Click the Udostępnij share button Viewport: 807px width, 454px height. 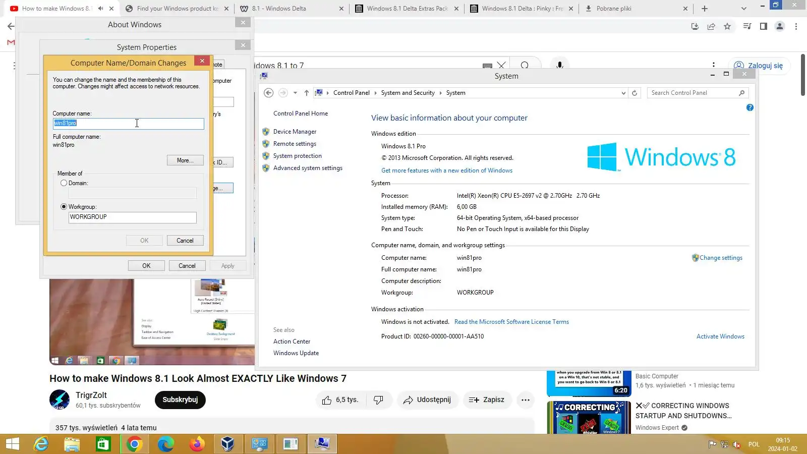(x=427, y=400)
